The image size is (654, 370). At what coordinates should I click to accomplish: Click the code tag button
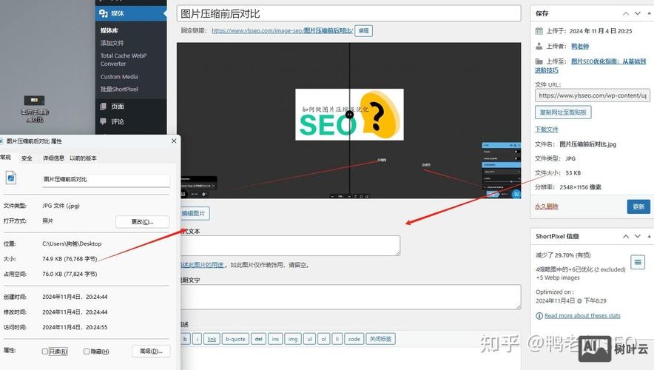coord(354,339)
